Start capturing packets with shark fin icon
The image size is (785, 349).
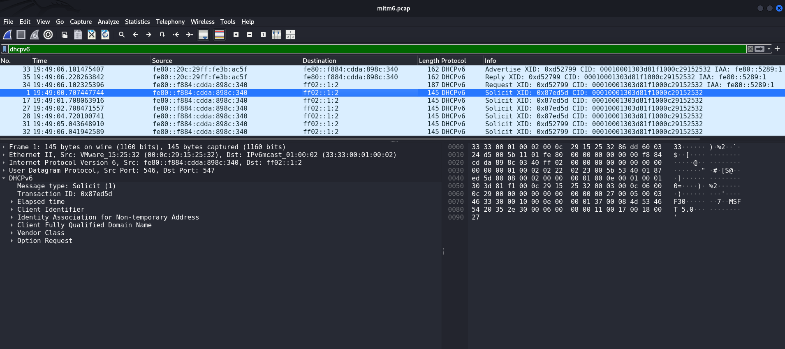(7, 35)
